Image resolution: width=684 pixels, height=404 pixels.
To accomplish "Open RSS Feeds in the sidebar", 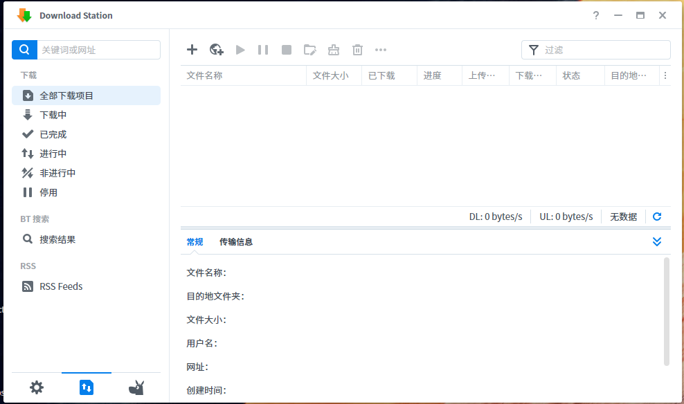I will (x=61, y=286).
